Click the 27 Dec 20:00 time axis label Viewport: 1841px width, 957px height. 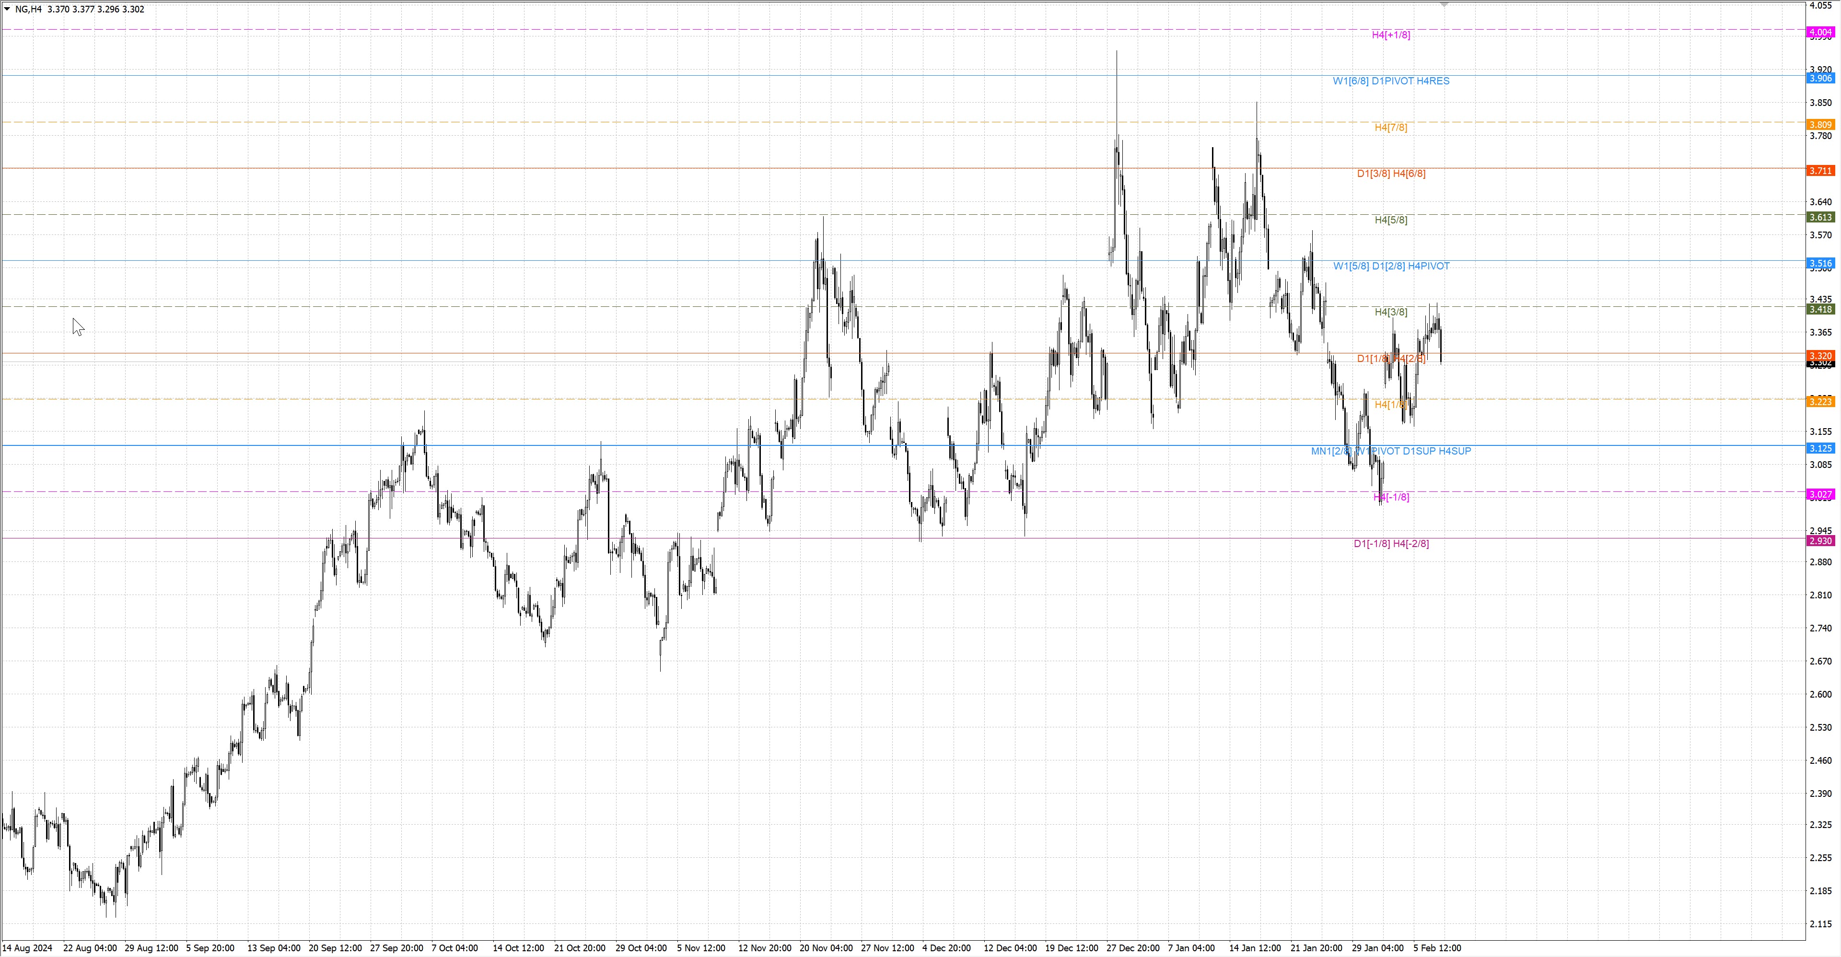pyautogui.click(x=1133, y=948)
